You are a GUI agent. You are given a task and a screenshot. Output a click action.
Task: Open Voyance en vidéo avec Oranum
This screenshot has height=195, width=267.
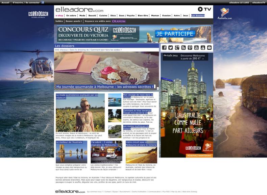pos(105,21)
